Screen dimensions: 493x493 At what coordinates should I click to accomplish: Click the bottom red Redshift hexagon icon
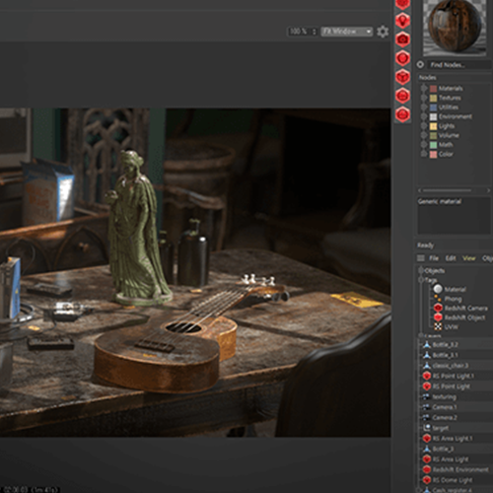point(402,114)
